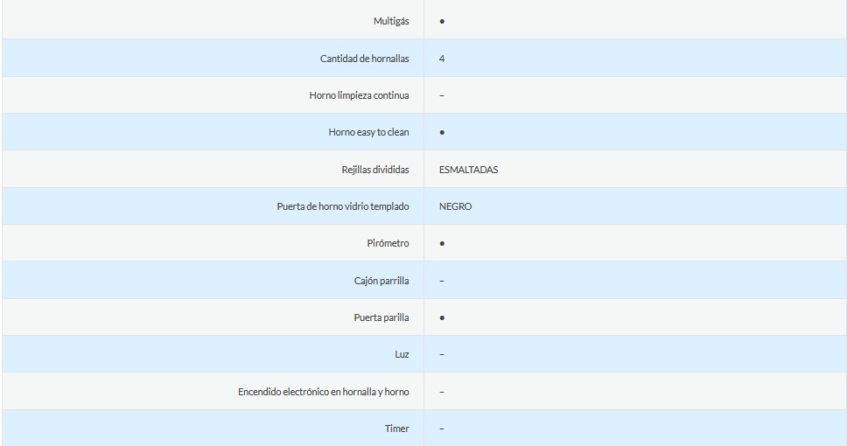This screenshot has height=446, width=847.
Task: Select the ESMALTADAS value
Action: point(468,170)
